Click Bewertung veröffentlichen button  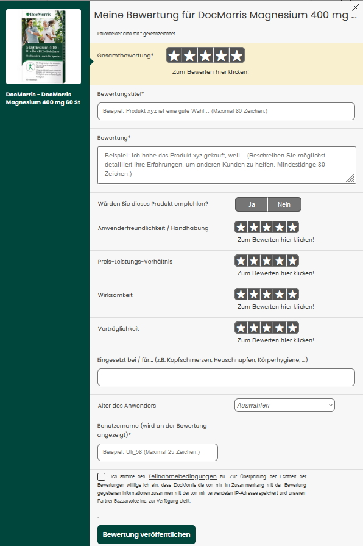[x=146, y=534]
